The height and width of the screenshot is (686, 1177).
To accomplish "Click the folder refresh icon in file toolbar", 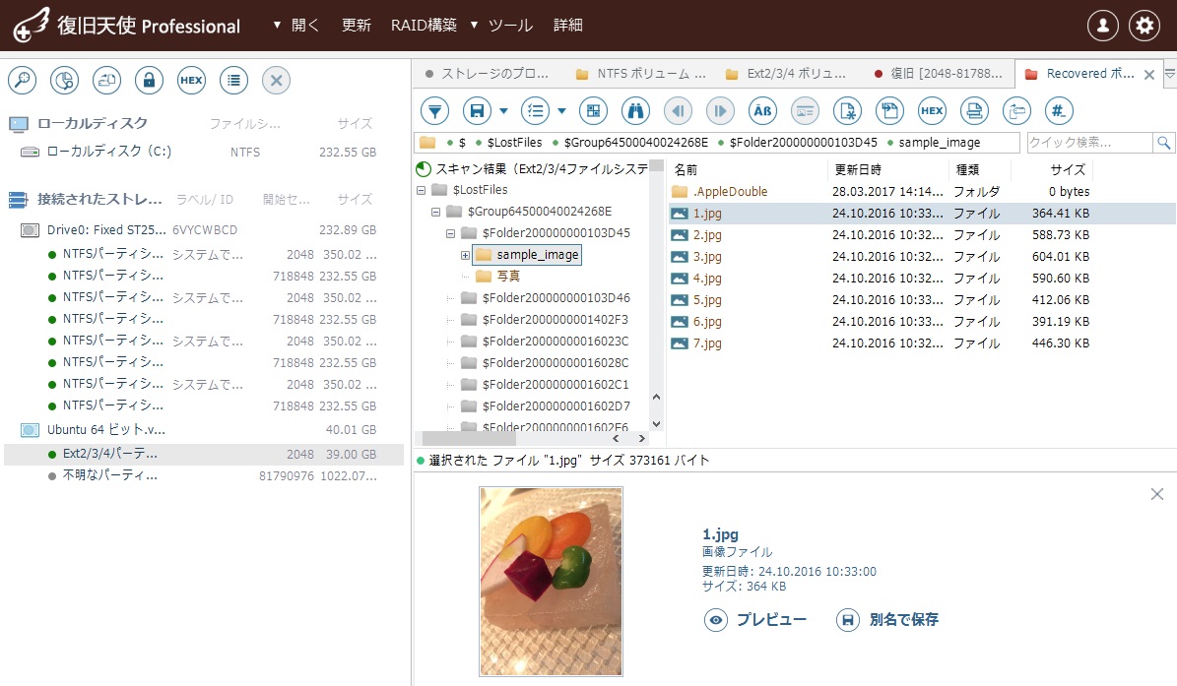I will click(1016, 111).
